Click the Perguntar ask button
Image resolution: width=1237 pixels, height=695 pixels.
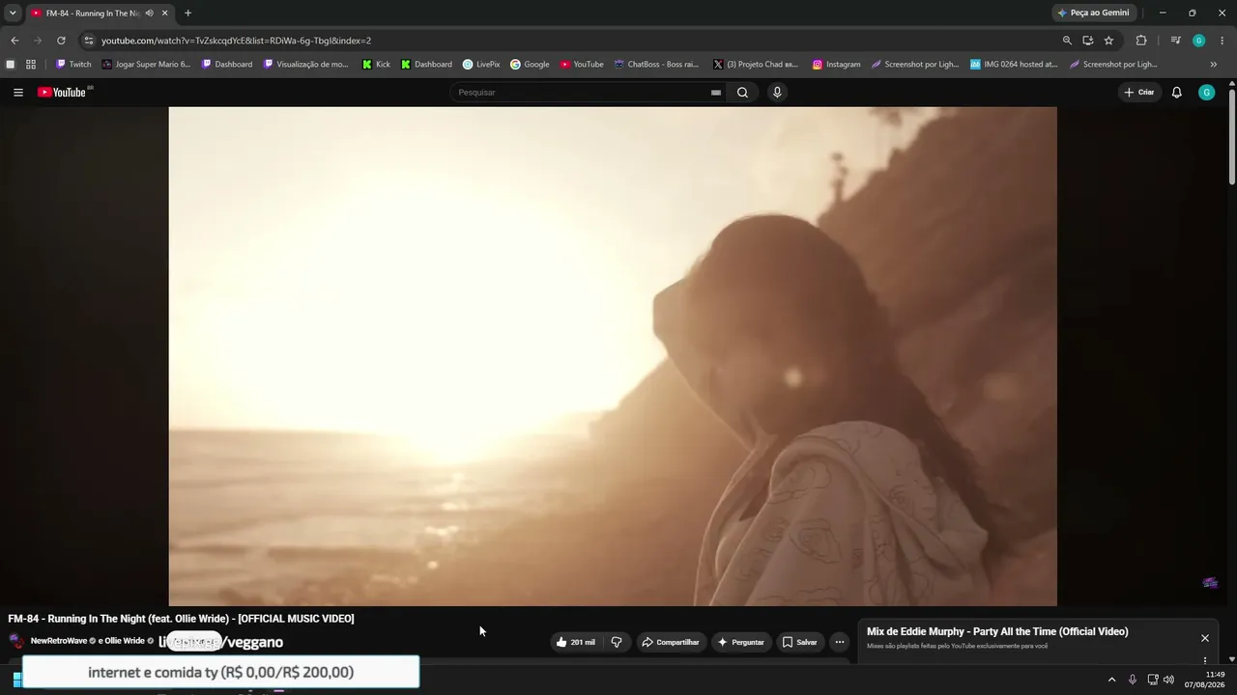740,642
